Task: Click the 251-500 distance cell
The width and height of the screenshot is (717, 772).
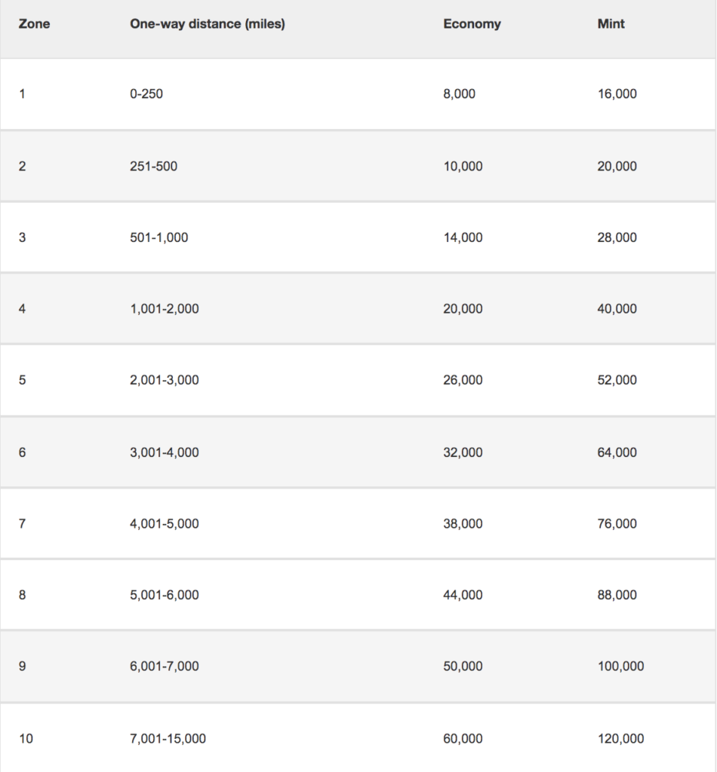Action: point(153,166)
